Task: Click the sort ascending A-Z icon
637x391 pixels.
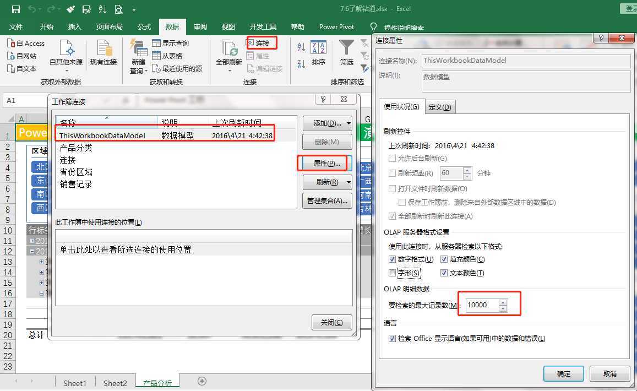Action: coord(301,47)
